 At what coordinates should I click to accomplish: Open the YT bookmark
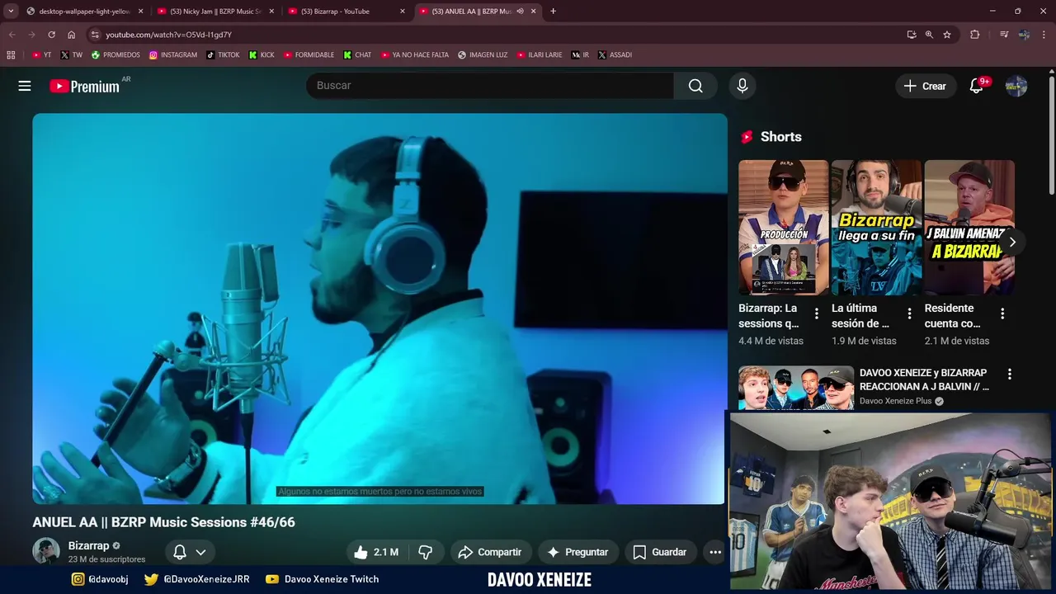[41, 55]
